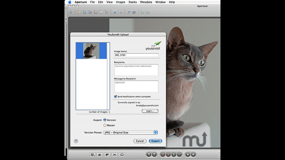Open the Apple menu
285x160 pixels.
[x=70, y=2]
